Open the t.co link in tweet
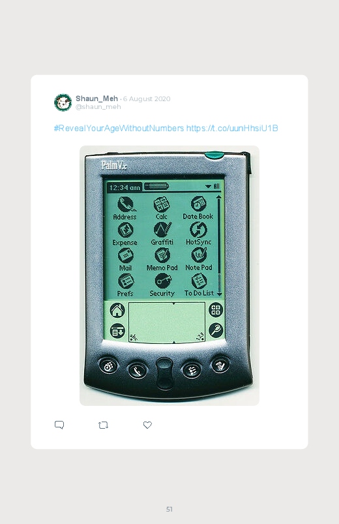339x524 pixels. 232,129
